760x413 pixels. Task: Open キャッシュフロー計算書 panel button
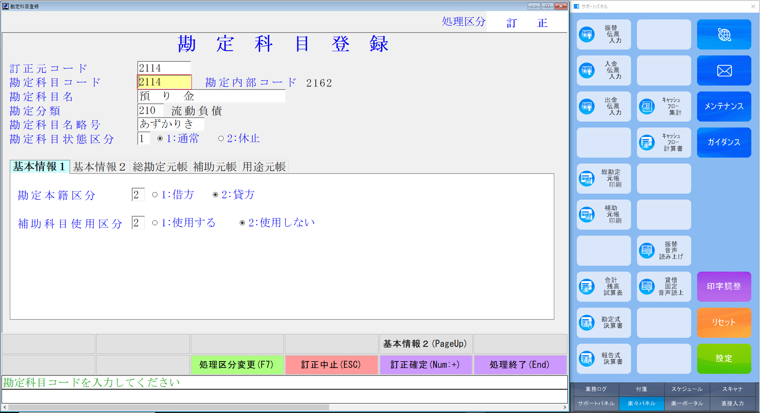point(664,143)
